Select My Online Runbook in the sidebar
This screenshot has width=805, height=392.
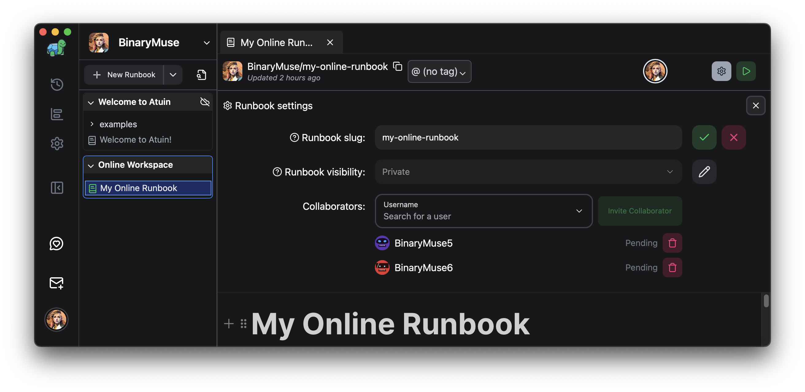138,188
